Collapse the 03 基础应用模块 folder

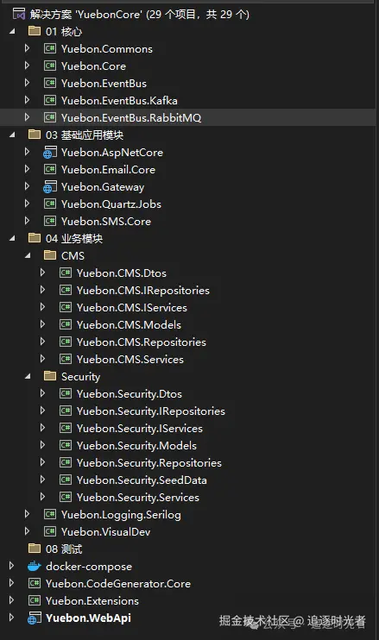pyautogui.click(x=12, y=135)
